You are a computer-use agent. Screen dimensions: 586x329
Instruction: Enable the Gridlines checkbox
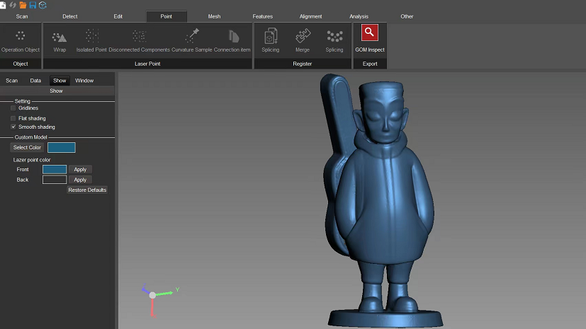click(13, 108)
